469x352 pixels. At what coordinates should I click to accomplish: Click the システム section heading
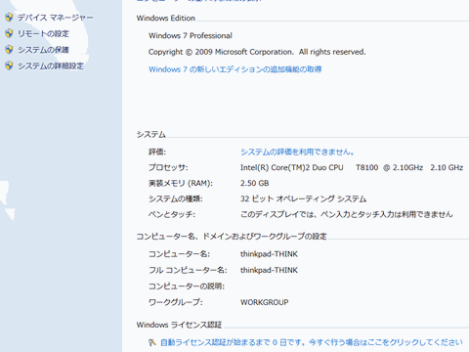[151, 135]
